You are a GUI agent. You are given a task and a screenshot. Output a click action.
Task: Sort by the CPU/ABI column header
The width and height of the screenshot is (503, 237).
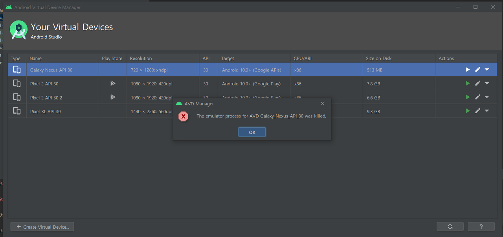tap(327, 58)
